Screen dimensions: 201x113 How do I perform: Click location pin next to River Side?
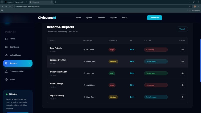click(x=84, y=97)
